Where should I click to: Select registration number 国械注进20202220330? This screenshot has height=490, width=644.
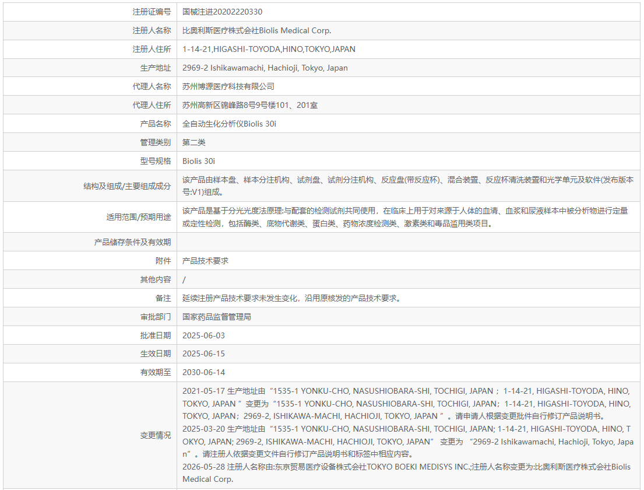click(x=222, y=12)
